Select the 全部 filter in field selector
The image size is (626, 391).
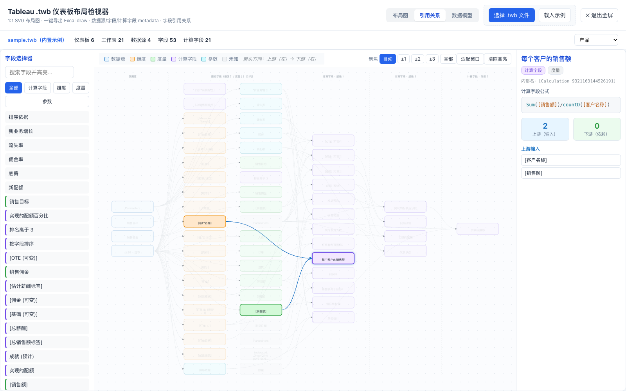(13, 88)
